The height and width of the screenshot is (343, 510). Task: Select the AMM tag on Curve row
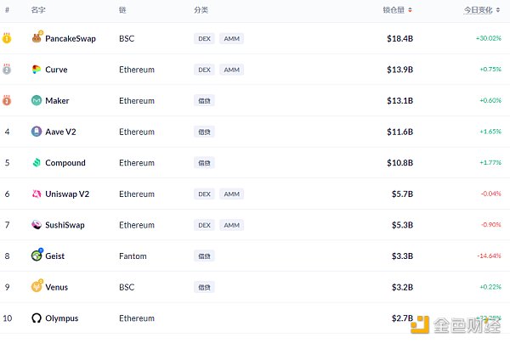pyautogui.click(x=231, y=70)
